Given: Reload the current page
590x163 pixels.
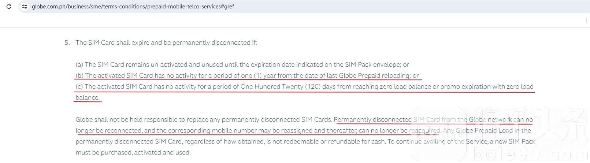Looking at the screenshot, I should (9, 7).
